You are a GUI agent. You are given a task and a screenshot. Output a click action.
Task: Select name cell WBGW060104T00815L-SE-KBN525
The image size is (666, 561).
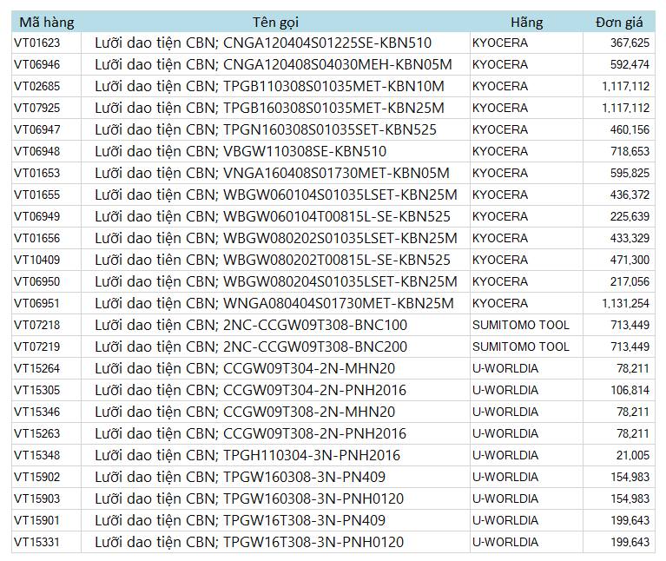coord(275,216)
